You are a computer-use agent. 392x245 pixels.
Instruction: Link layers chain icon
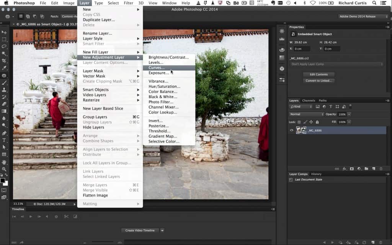coord(337,169)
